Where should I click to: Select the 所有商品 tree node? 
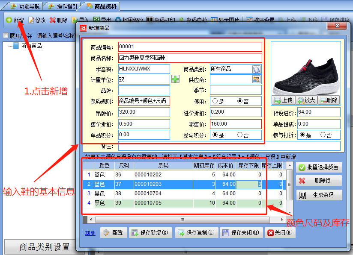click(x=31, y=46)
